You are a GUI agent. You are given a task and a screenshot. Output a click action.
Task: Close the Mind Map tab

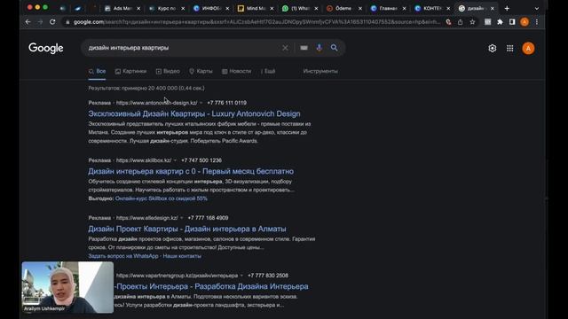tap(272, 8)
